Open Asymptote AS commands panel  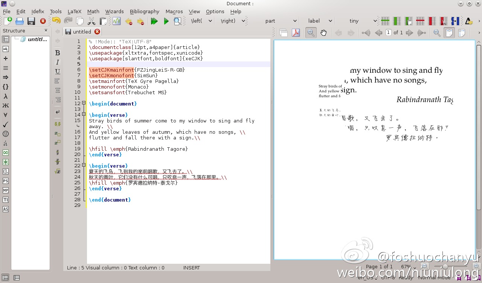pyautogui.click(x=6, y=209)
